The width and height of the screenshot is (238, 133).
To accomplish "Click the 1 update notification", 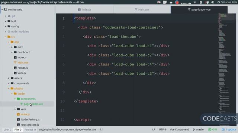I will click(x=229, y=129).
